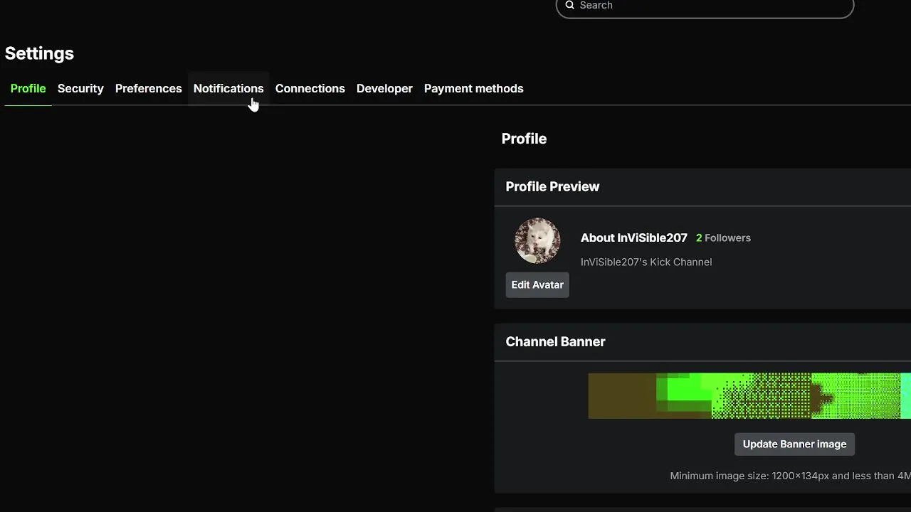
Task: Open the Preferences tab
Action: coord(148,88)
